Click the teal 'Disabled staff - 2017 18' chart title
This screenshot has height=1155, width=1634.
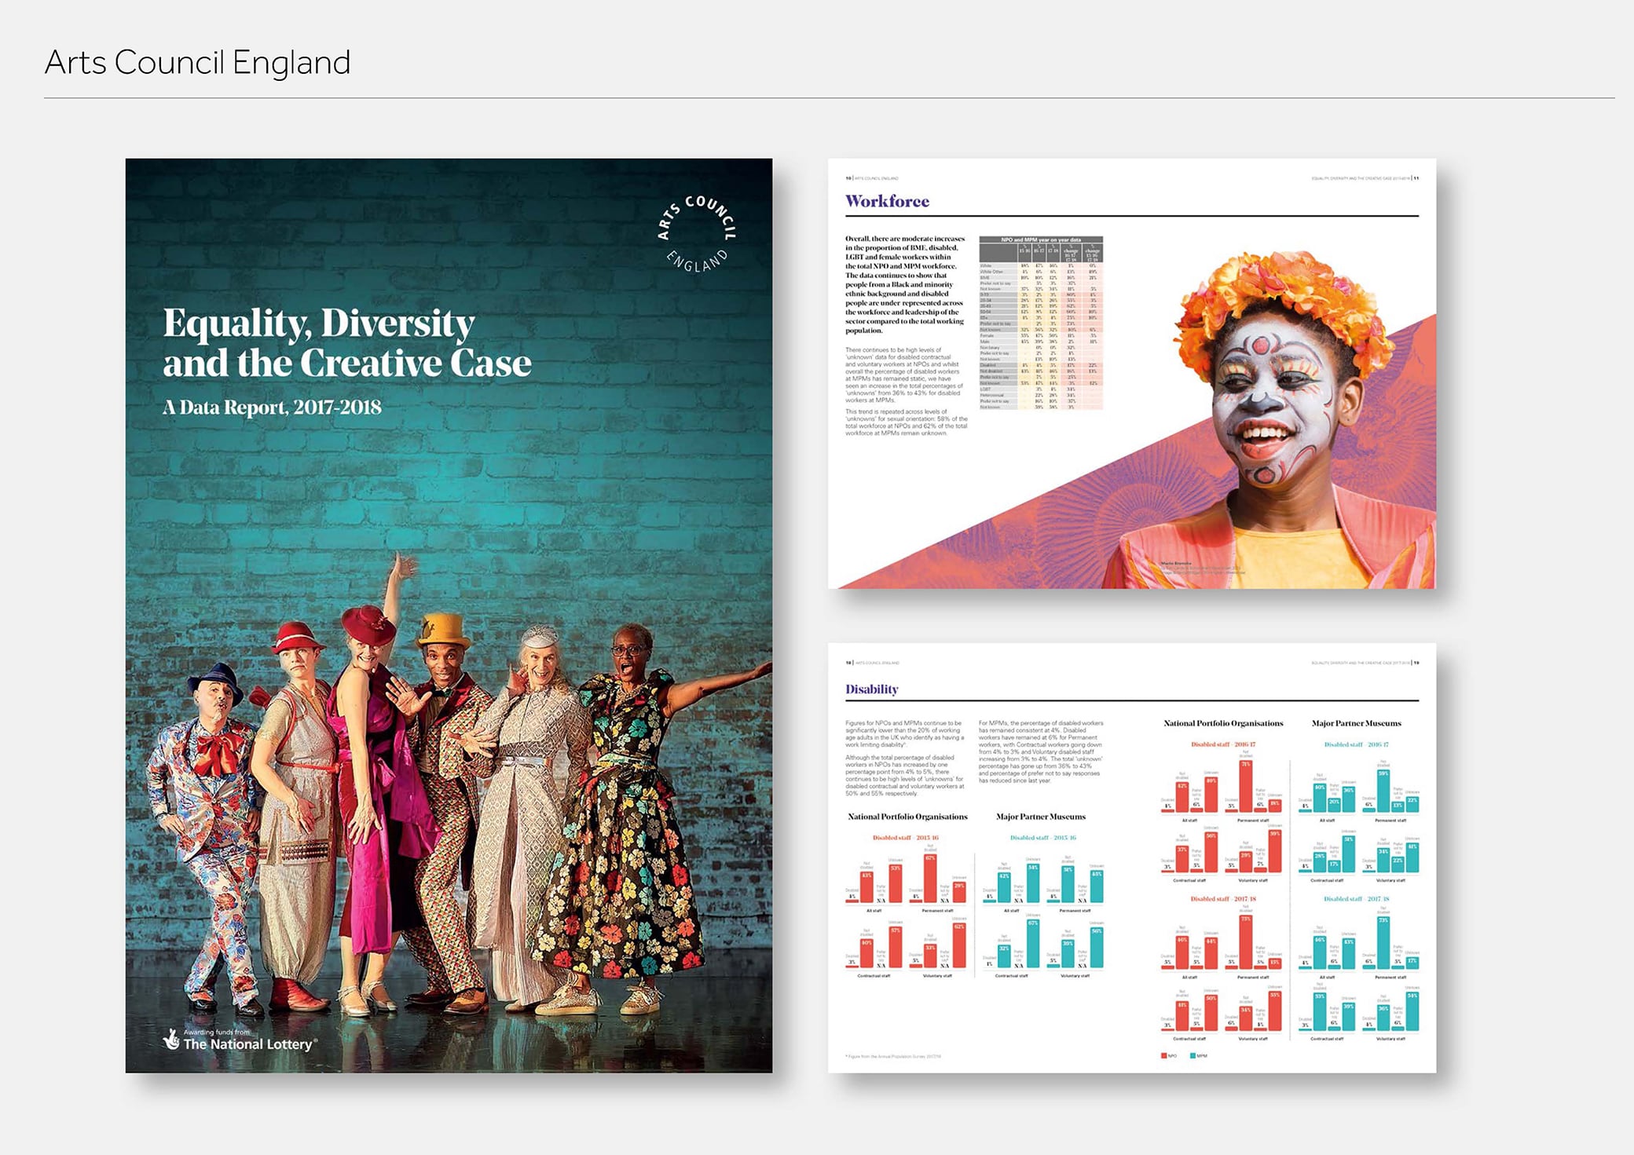[1356, 899]
